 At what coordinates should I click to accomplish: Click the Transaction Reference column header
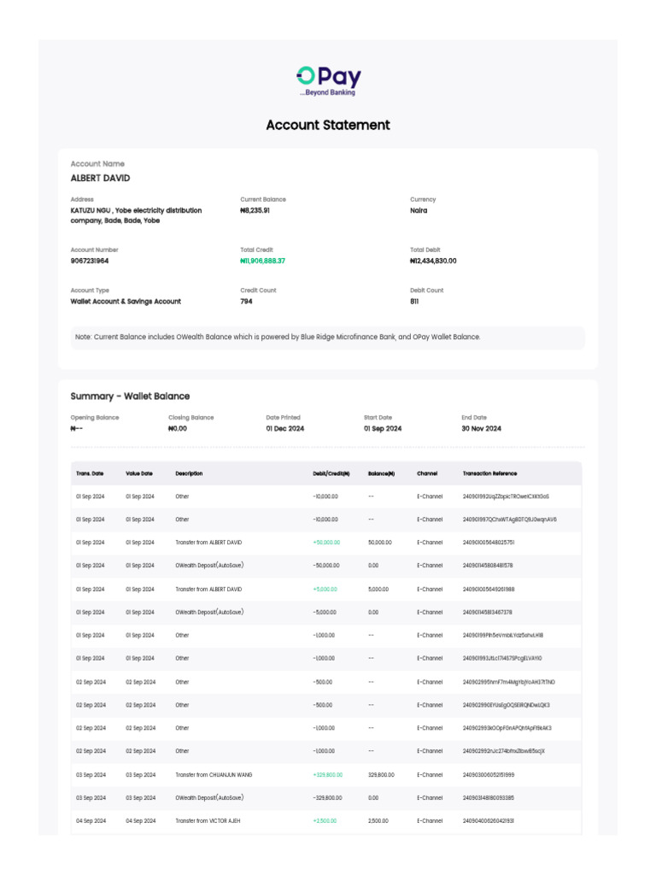[489, 473]
